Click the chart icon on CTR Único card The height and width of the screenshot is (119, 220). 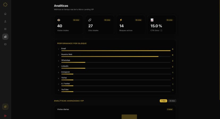[152, 20]
